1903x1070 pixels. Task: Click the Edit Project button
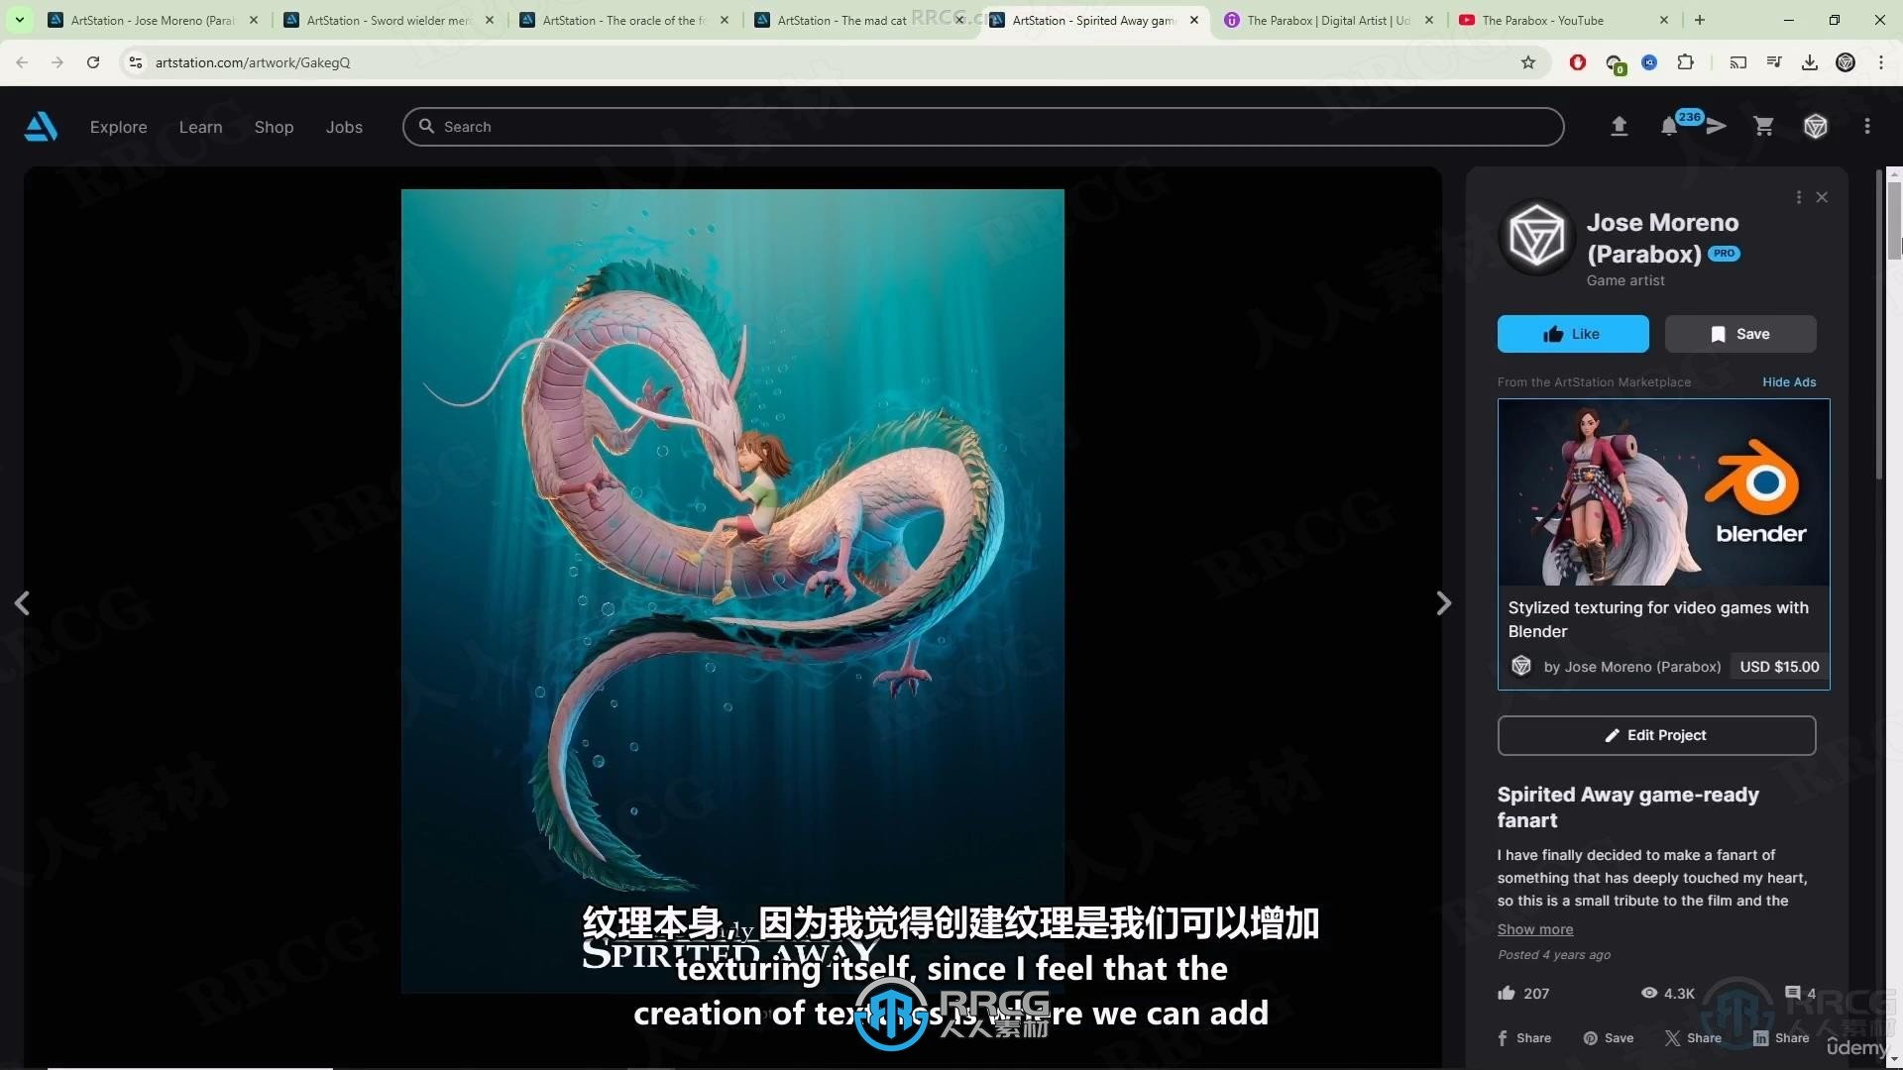click(1657, 734)
